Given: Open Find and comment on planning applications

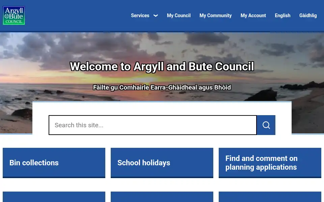Looking at the screenshot, I should pyautogui.click(x=270, y=163).
